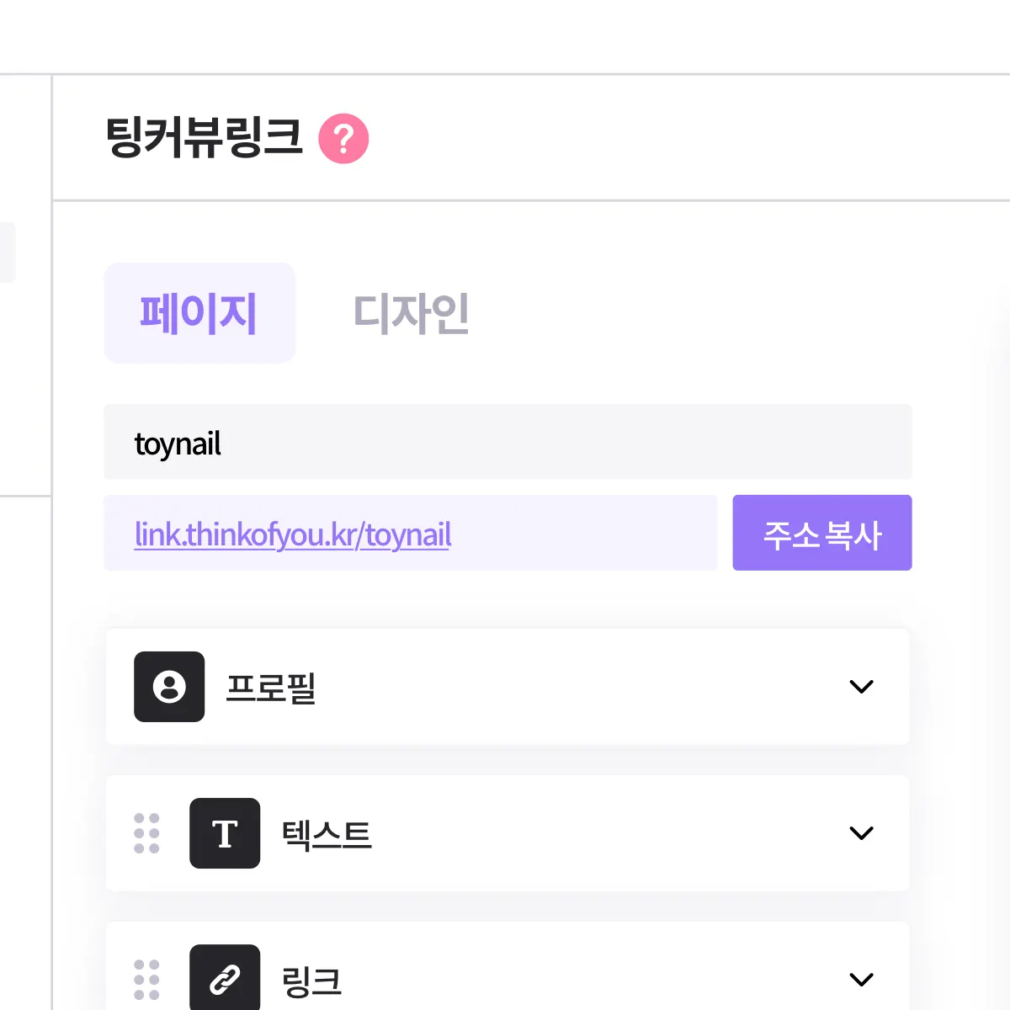Viewport: 1010px width, 1010px height.
Task: Click the 텍스트 block label
Action: (x=327, y=834)
